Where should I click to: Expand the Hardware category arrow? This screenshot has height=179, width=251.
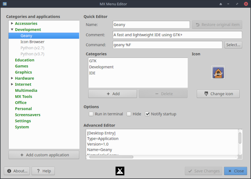pyautogui.click(x=12, y=78)
